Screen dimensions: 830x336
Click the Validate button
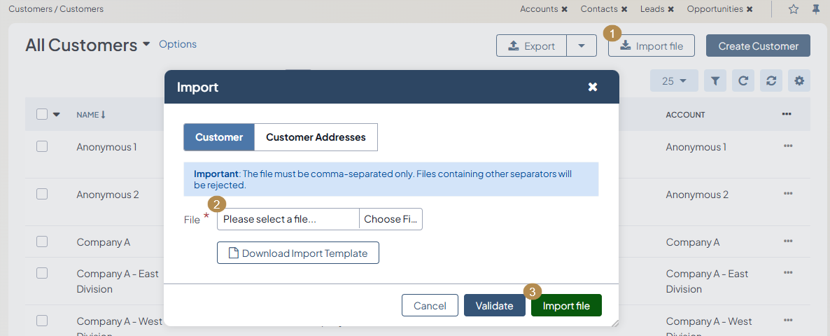494,305
